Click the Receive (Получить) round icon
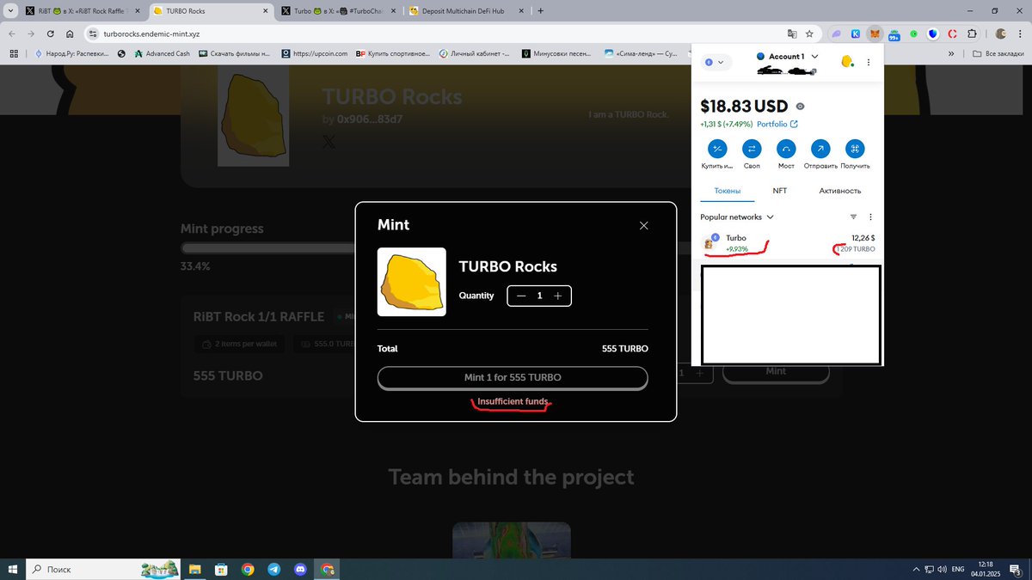This screenshot has height=580, width=1032. [x=855, y=149]
